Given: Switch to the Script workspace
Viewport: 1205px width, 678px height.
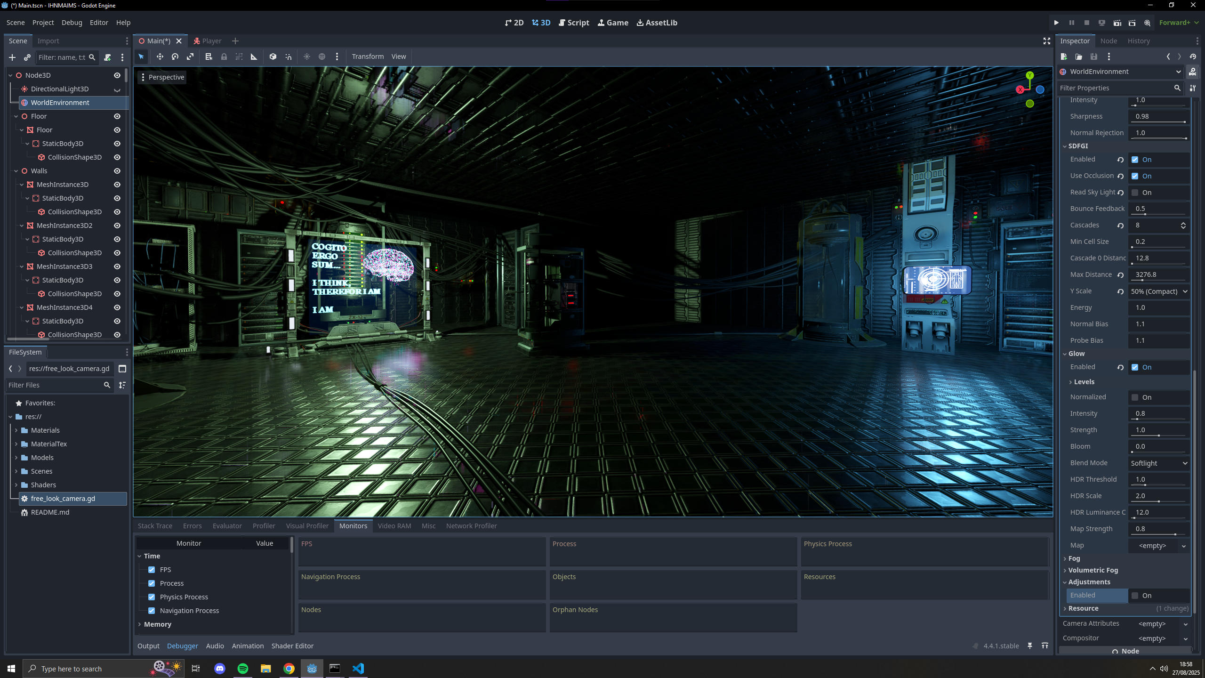Looking at the screenshot, I should (x=574, y=23).
